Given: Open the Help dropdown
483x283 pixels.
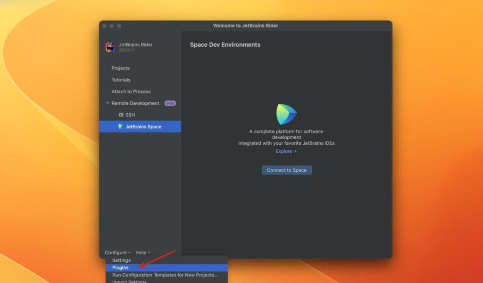Looking at the screenshot, I should click(142, 252).
